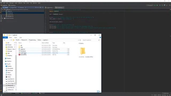The width and height of the screenshot is (171, 96).
Task: Open the View tab in Explorer ribbon
Action: point(21,37)
